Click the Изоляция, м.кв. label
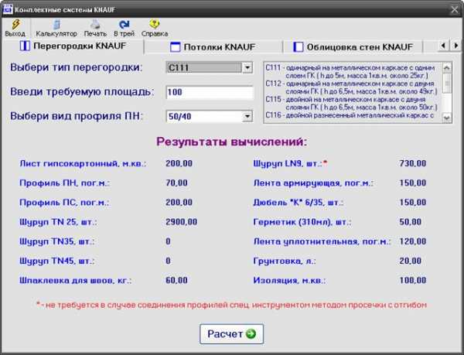 point(289,281)
